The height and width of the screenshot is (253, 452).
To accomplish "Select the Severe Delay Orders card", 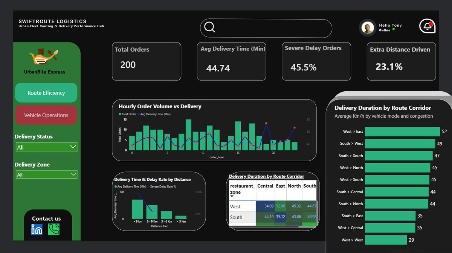I will (x=316, y=61).
